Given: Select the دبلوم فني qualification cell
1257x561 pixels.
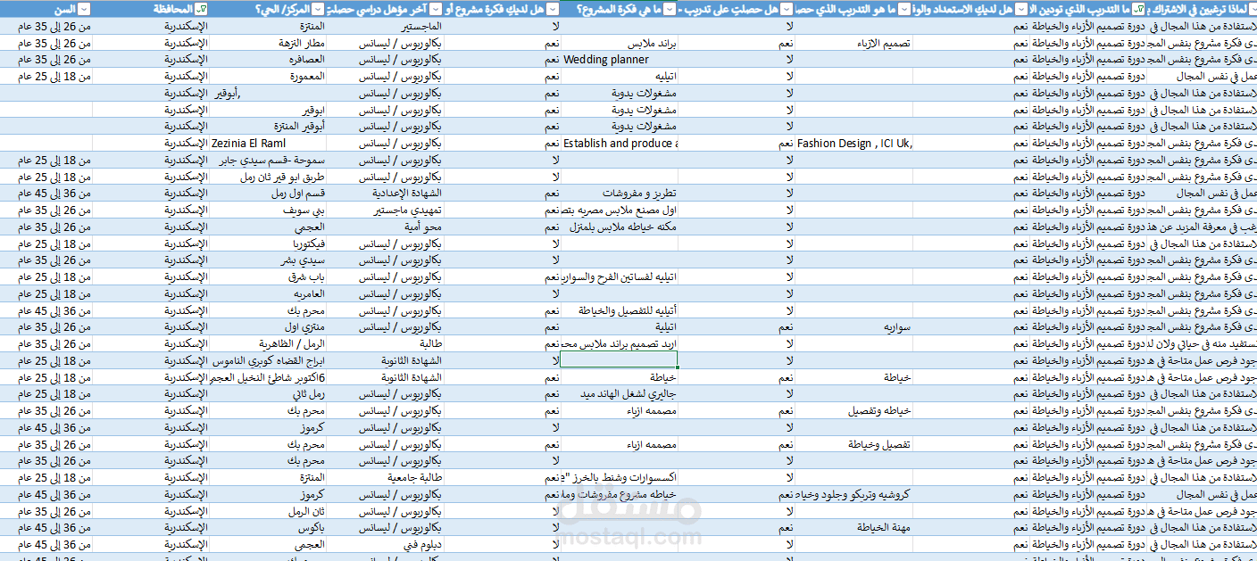Looking at the screenshot, I should pos(385,544).
